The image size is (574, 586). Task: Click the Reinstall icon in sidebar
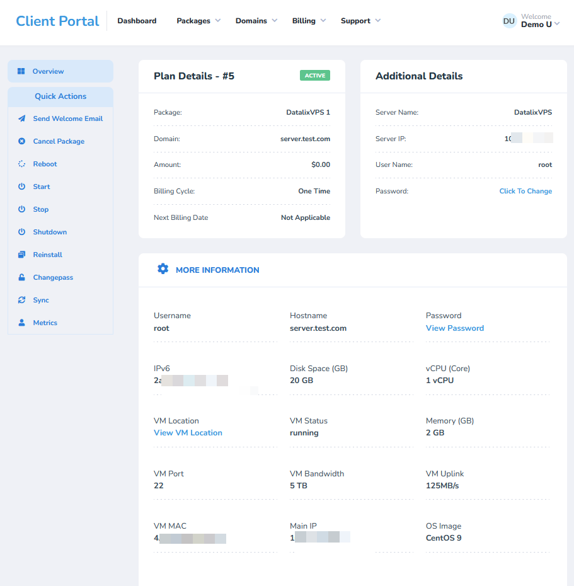click(21, 255)
